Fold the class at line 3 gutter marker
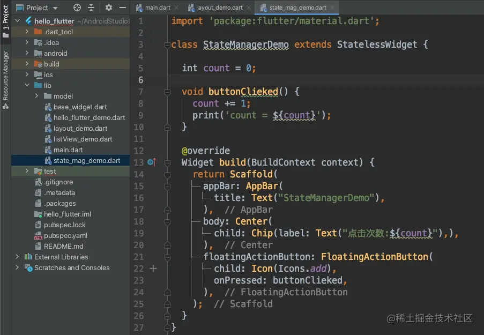The image size is (484, 335). [x=167, y=45]
